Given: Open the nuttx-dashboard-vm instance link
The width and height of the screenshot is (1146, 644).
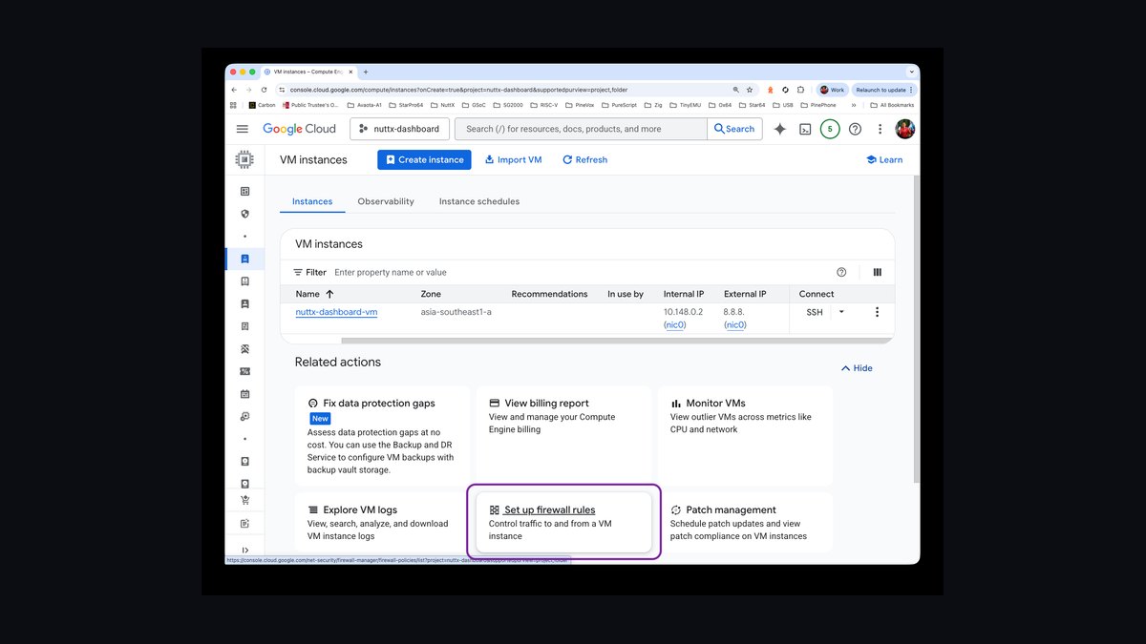Looking at the screenshot, I should point(336,312).
